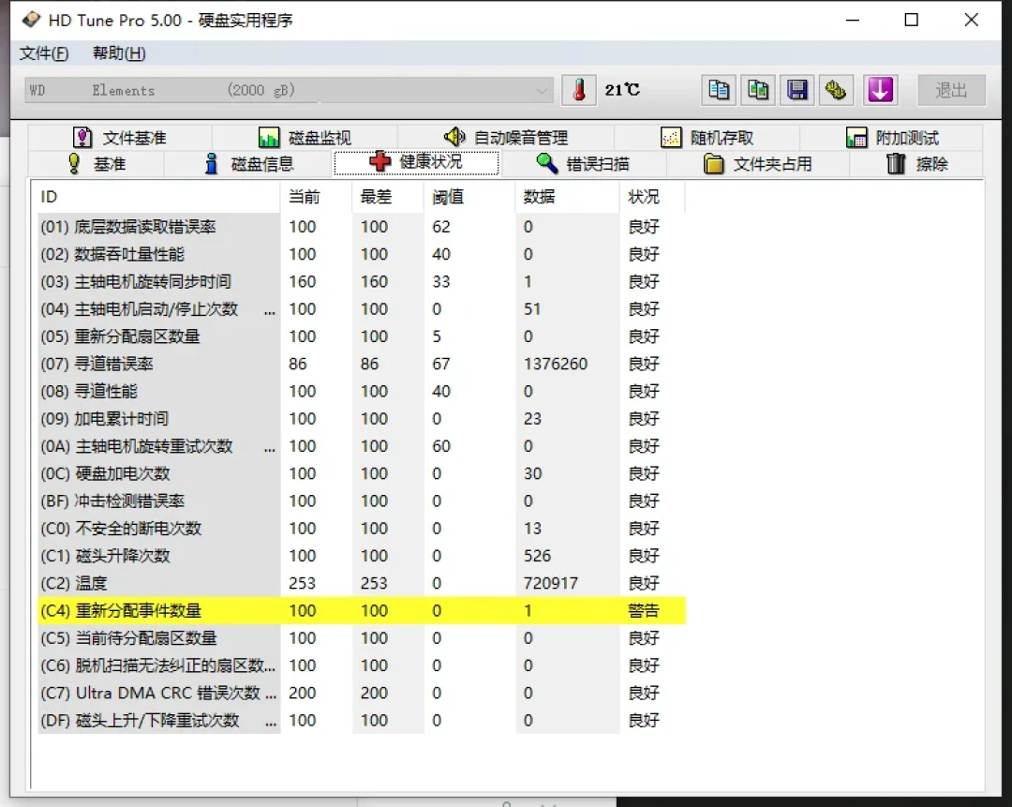Select the (07) 寻道错误率 row
The image size is (1012, 807).
point(362,364)
